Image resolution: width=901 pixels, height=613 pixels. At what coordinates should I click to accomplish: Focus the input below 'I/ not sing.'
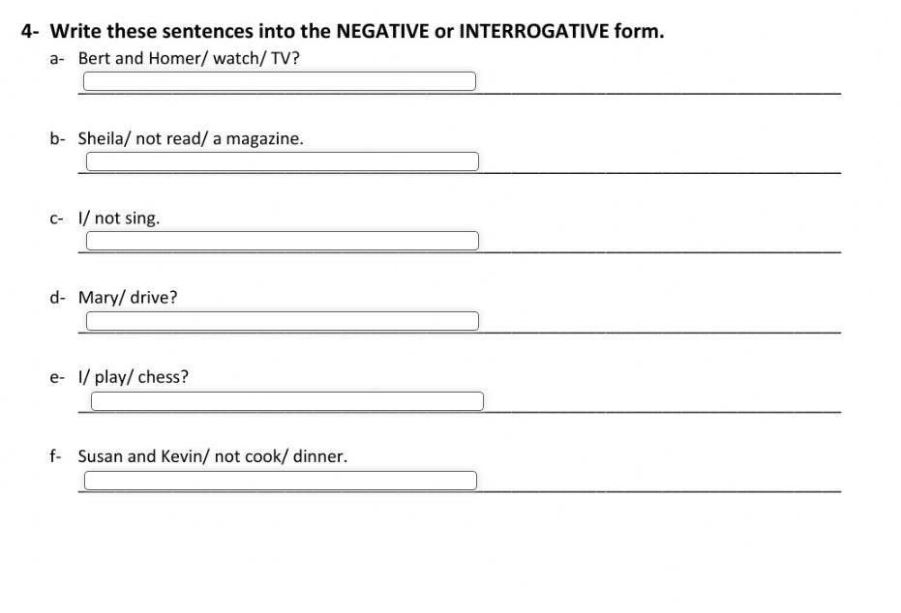tap(282, 241)
